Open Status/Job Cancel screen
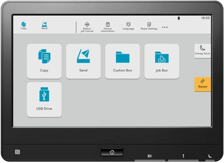 87,27
